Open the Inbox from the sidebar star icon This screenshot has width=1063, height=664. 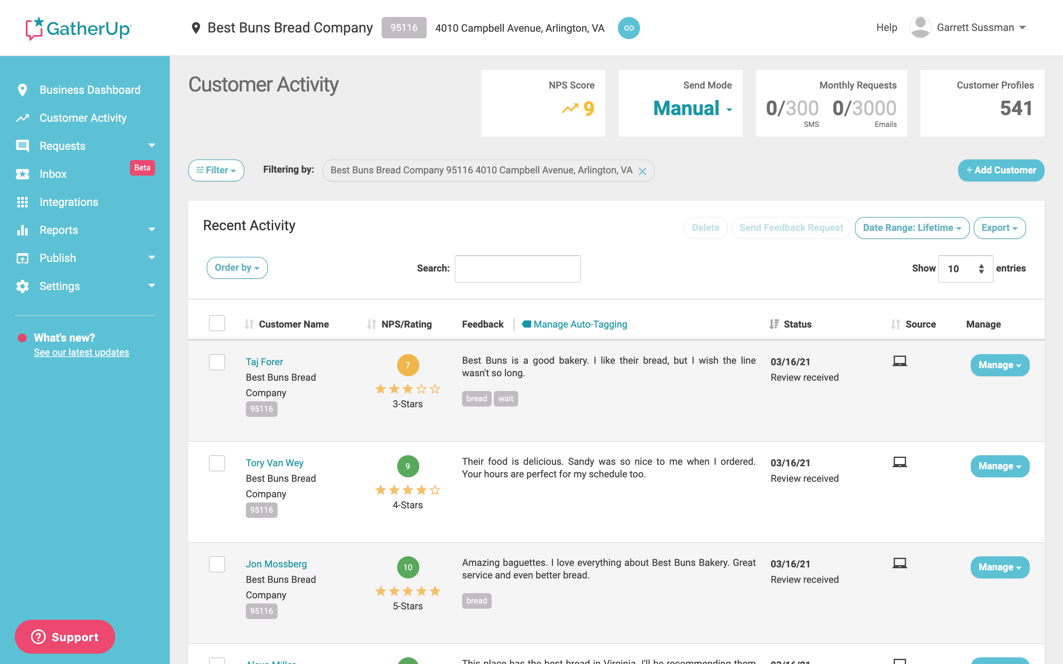pos(23,174)
